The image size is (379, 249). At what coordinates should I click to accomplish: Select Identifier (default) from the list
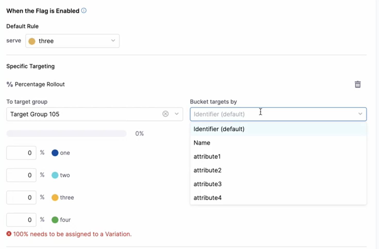pyautogui.click(x=219, y=129)
